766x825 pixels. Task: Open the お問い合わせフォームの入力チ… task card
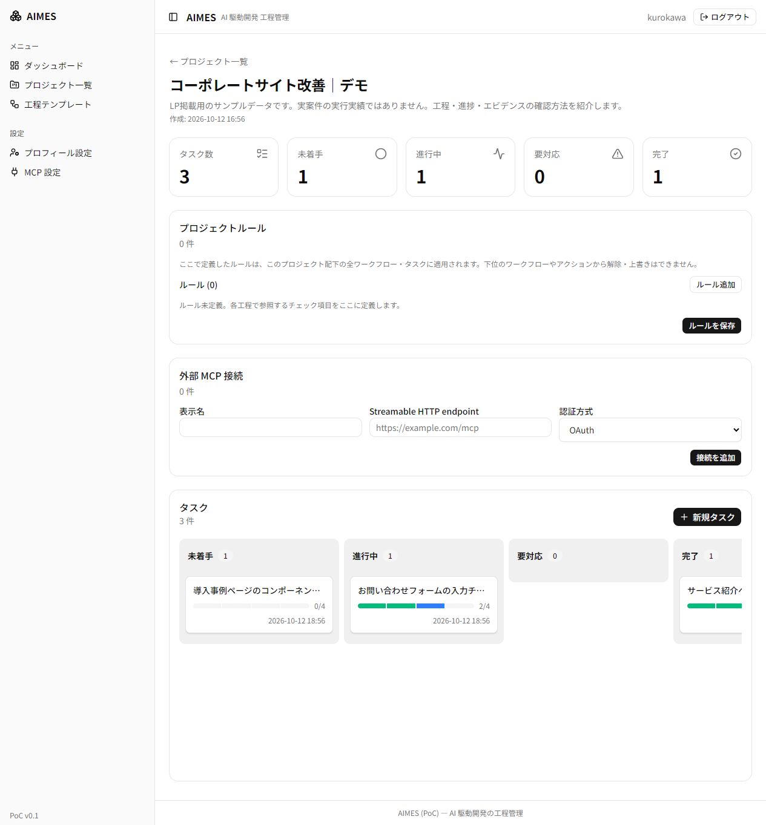[424, 605]
